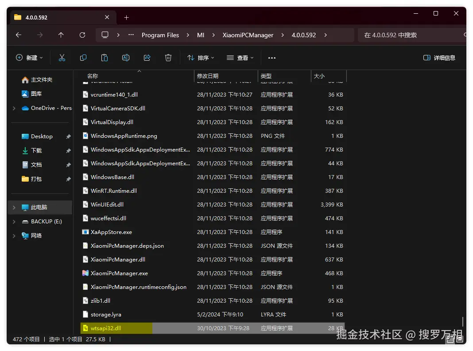The width and height of the screenshot is (473, 351).
Task: Click Program Files breadcrumb
Action: pyautogui.click(x=160, y=35)
